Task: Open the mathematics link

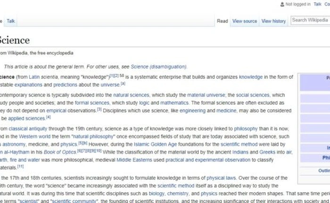Action: tap(174, 103)
